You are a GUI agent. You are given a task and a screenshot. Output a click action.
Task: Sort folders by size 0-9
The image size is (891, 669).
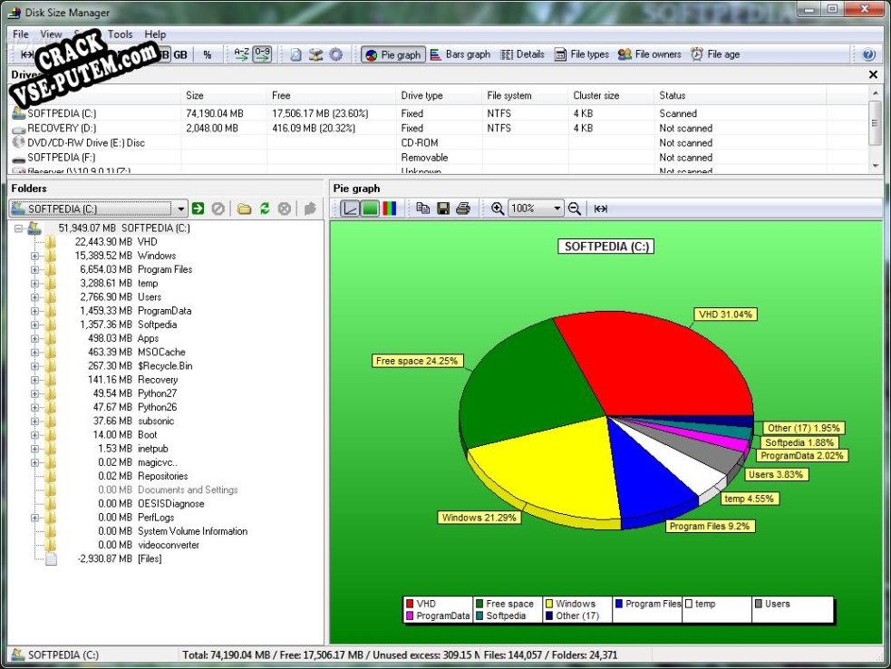262,54
